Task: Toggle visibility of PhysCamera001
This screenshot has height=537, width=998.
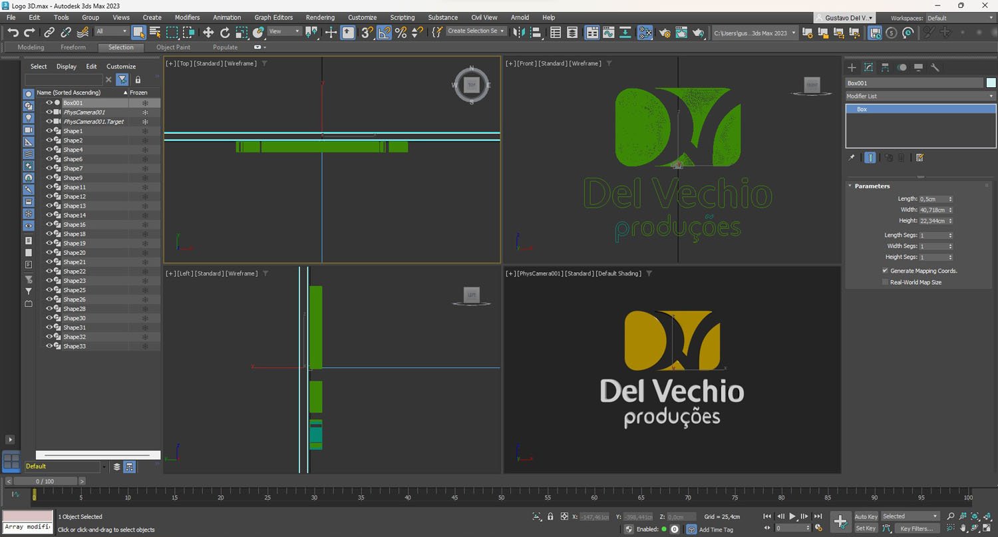Action: 49,112
